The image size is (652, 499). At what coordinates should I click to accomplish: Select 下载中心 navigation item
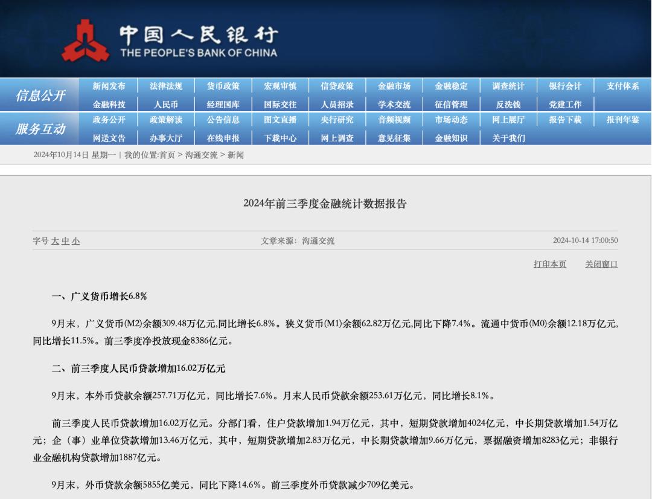click(280, 138)
